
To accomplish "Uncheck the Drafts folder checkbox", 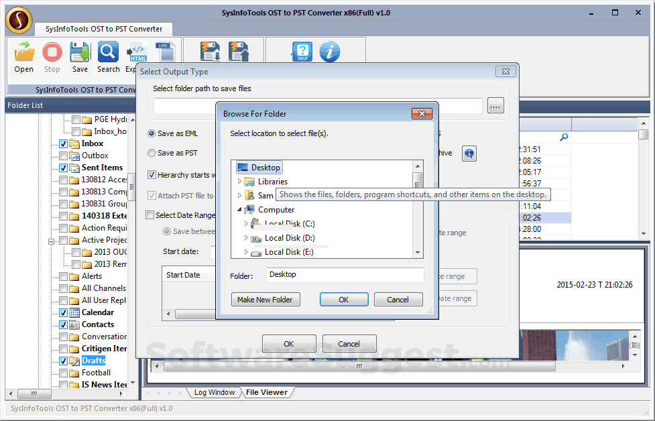I will (64, 361).
